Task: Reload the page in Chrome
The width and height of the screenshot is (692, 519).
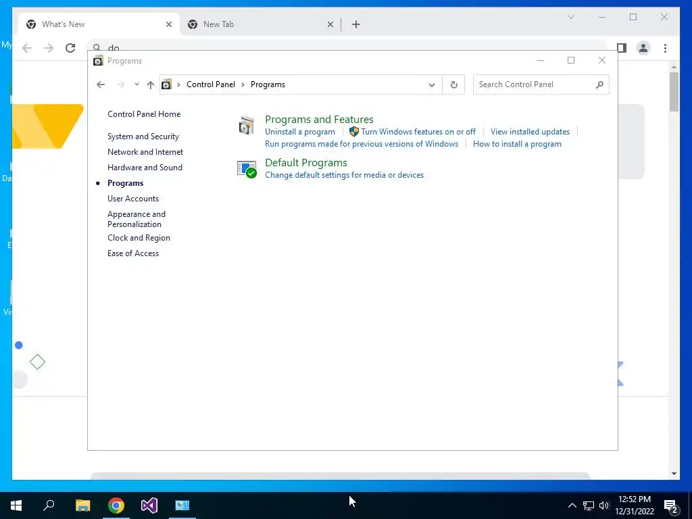Action: coord(70,48)
